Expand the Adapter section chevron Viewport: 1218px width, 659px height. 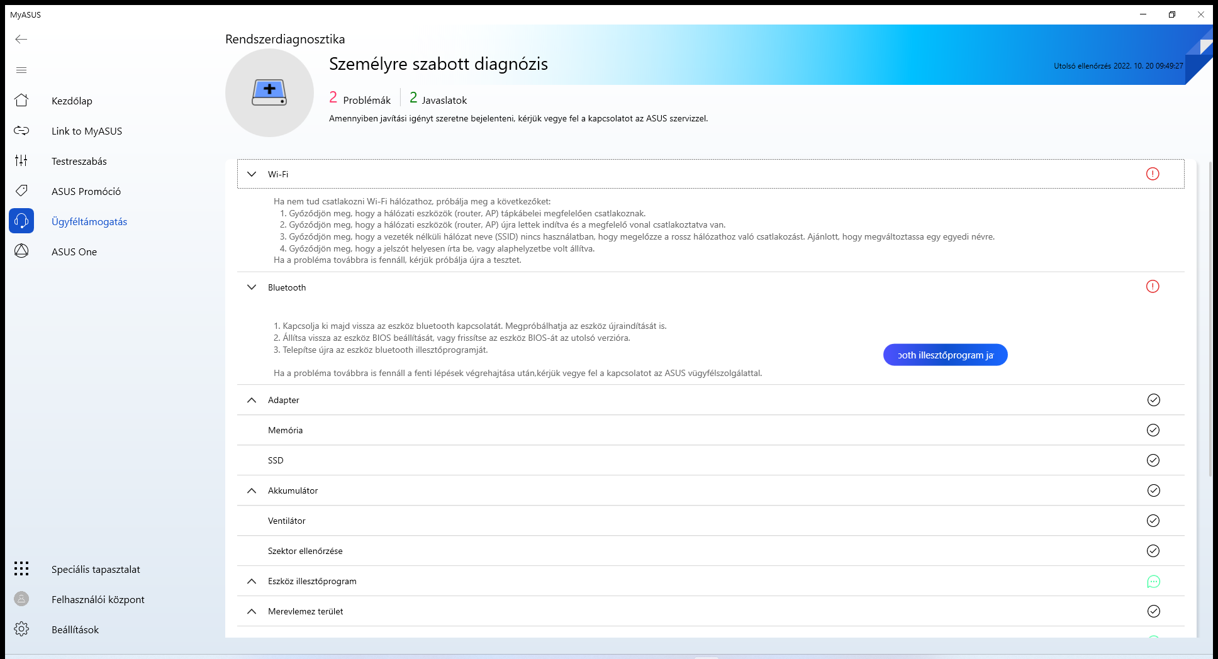[252, 400]
